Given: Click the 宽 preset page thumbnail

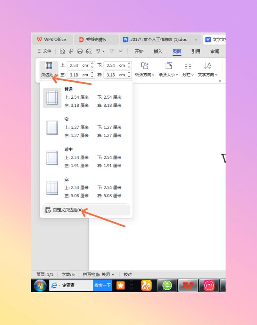Looking at the screenshot, I should pos(52,188).
